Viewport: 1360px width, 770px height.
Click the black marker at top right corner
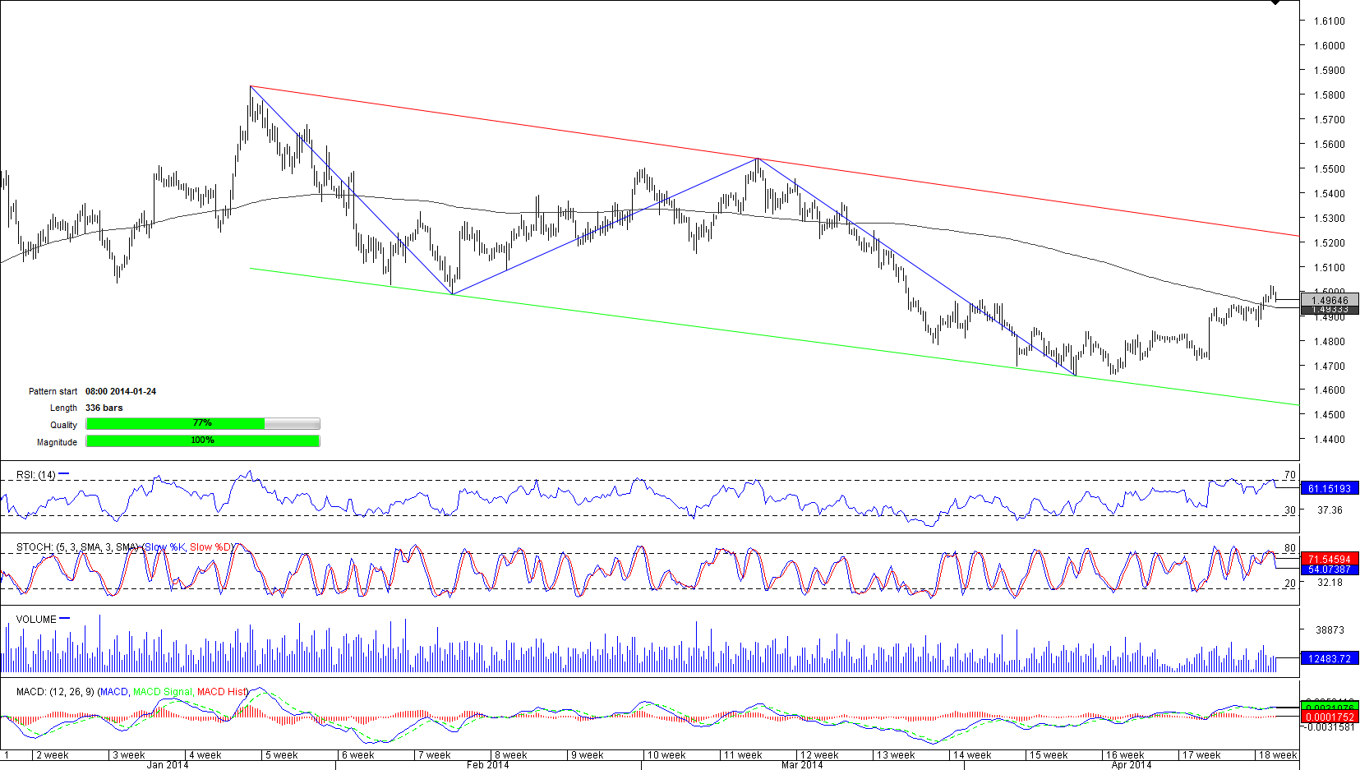1275,2
